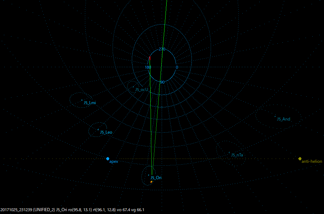
Task: Click the 270 degree azimuth label
Action: 162,49
